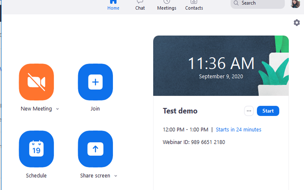
Task: Click the Starts in 24 minutes text
Action: click(239, 130)
